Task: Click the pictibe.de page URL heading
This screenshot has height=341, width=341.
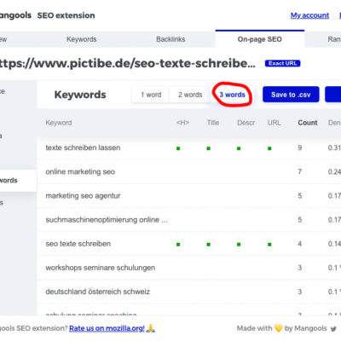Action: click(x=127, y=63)
